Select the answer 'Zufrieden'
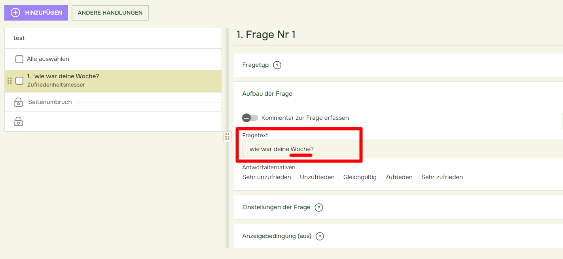The image size is (563, 259). (x=399, y=177)
